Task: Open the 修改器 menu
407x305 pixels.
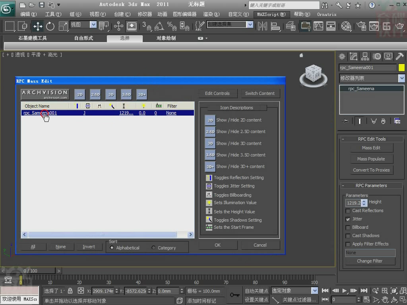Action: pyautogui.click(x=145, y=14)
